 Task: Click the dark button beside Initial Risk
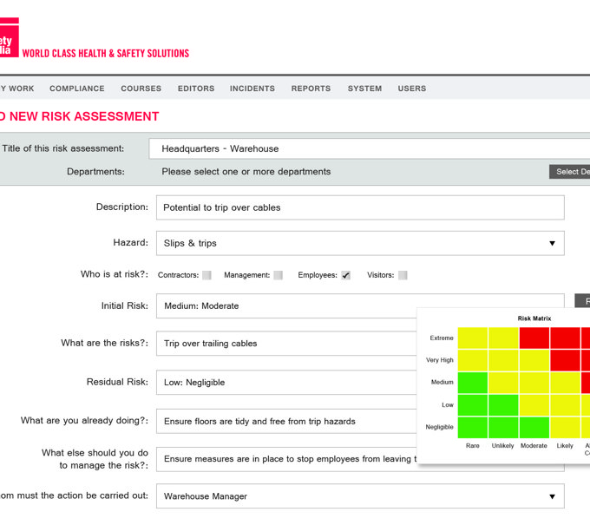coord(582,301)
